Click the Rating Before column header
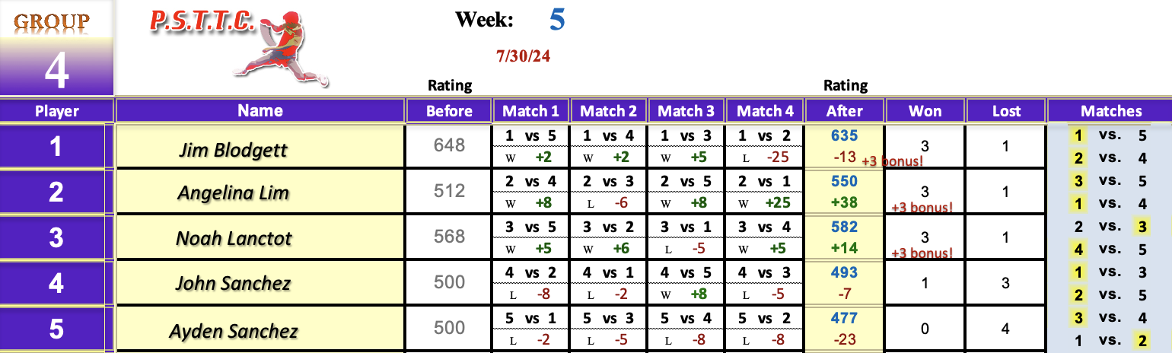Image resolution: width=1172 pixels, height=353 pixels. [x=449, y=111]
